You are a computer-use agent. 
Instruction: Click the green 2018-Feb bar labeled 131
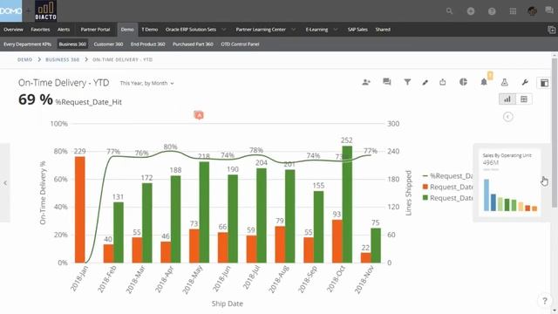119,233
